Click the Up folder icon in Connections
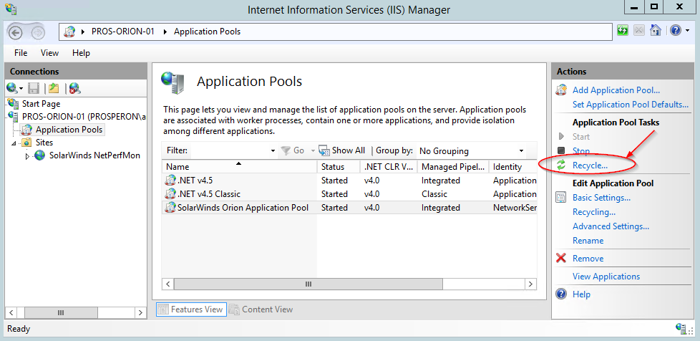 click(54, 88)
